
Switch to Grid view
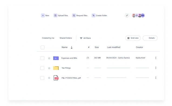(x=133, y=38)
